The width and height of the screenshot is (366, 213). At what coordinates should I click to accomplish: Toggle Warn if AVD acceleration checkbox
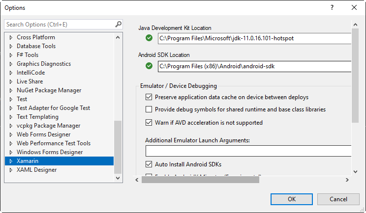click(x=149, y=122)
